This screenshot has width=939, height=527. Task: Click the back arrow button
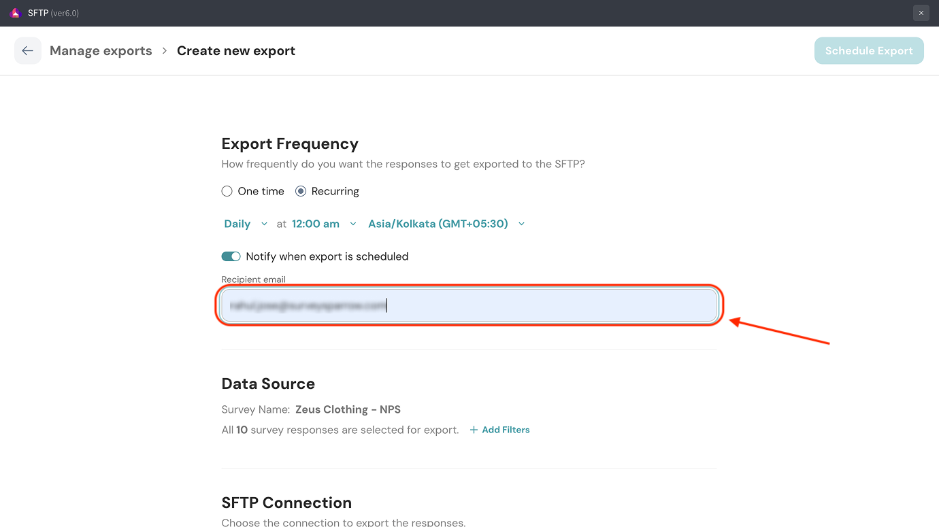[28, 51]
